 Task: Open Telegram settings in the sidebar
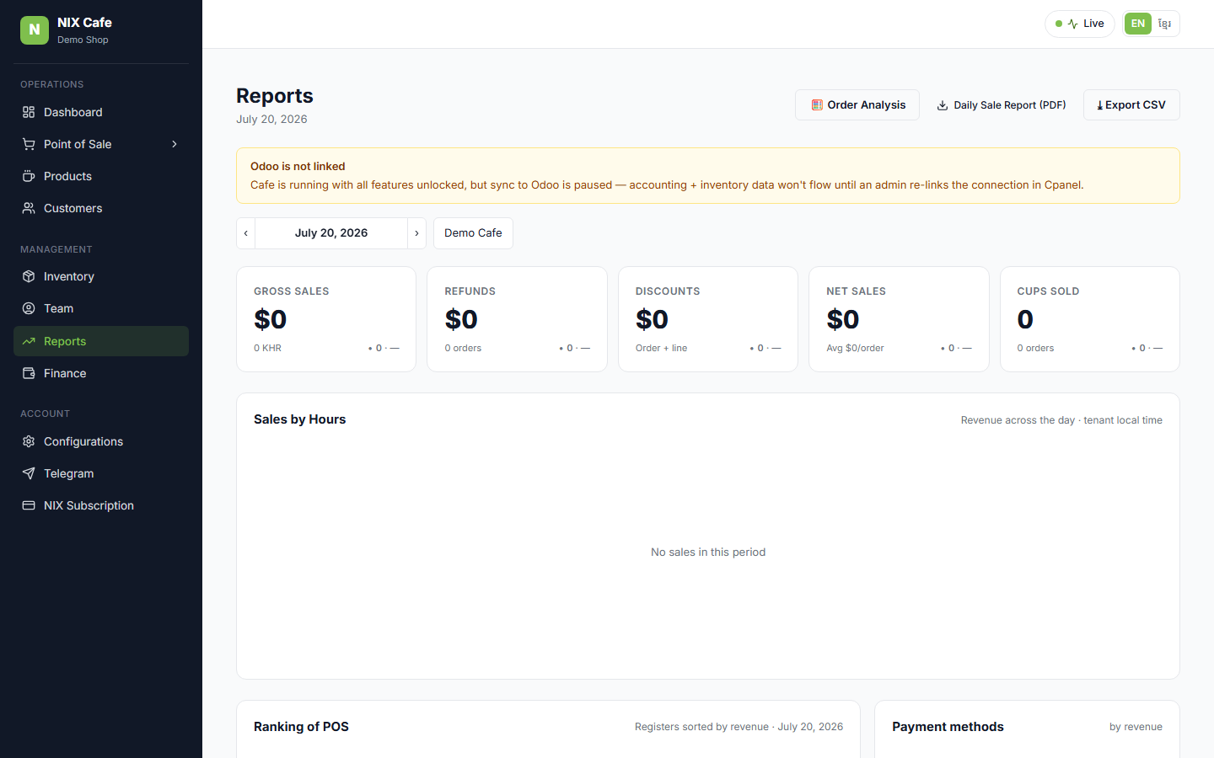click(x=101, y=473)
